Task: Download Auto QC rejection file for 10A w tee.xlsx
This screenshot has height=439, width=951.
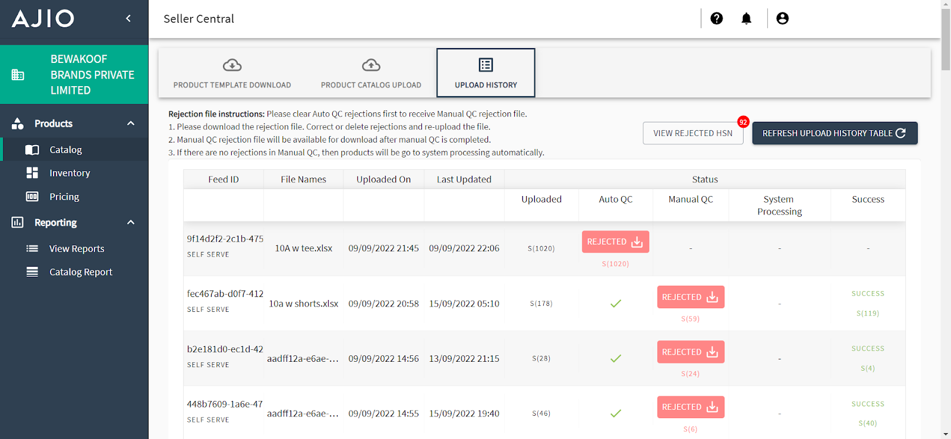Action: 615,242
